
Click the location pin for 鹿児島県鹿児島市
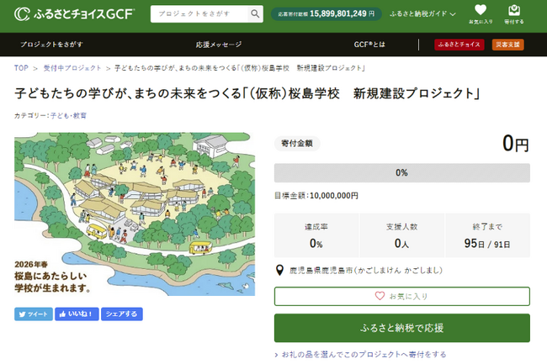(279, 271)
